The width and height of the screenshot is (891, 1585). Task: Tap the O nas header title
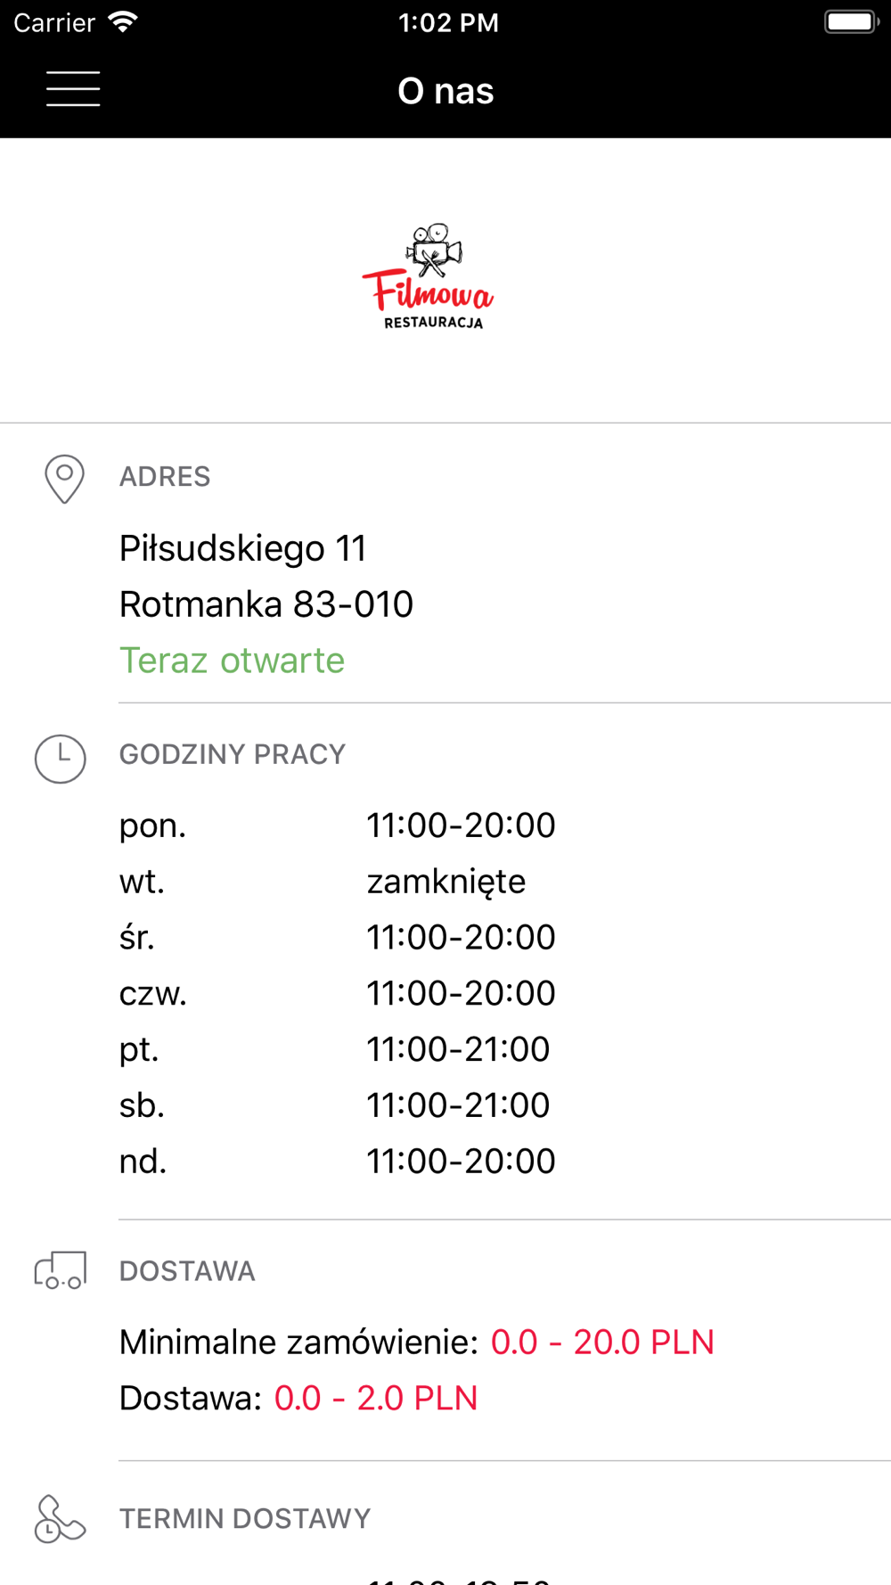tap(445, 91)
